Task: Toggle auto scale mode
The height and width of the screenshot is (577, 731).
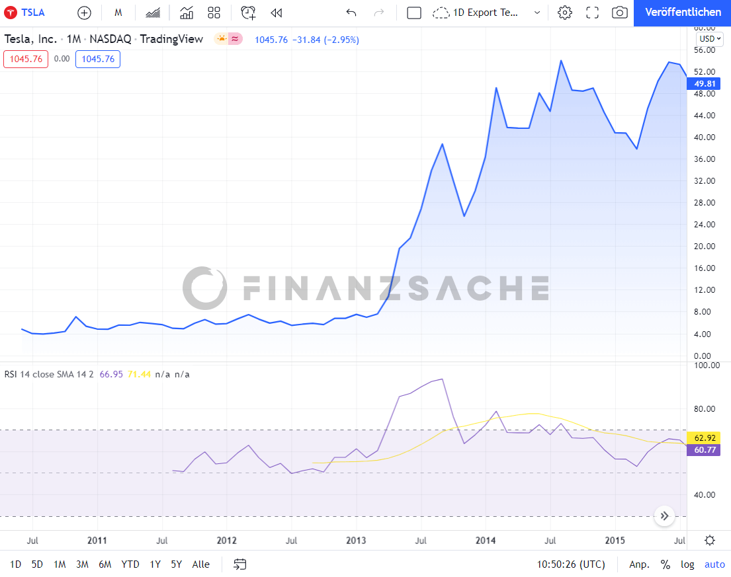Action: pyautogui.click(x=714, y=564)
